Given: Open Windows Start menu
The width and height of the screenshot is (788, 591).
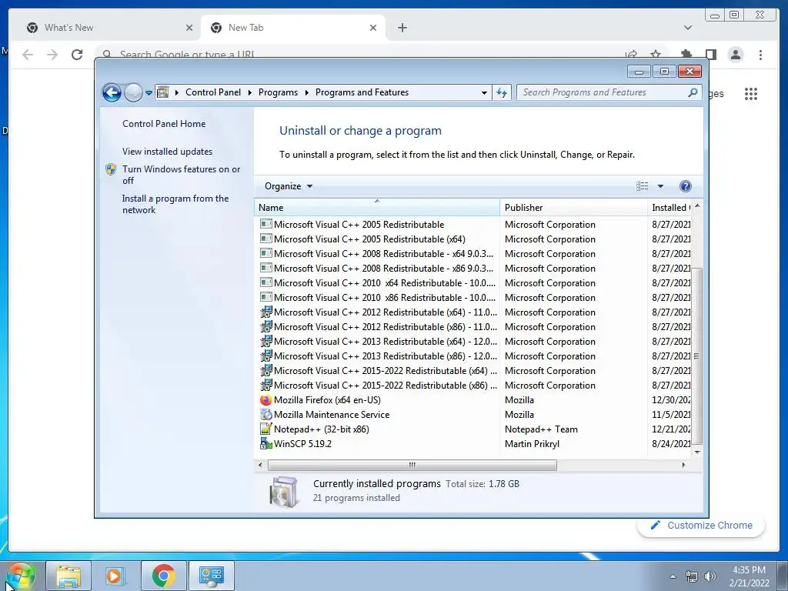Looking at the screenshot, I should pos(20,576).
